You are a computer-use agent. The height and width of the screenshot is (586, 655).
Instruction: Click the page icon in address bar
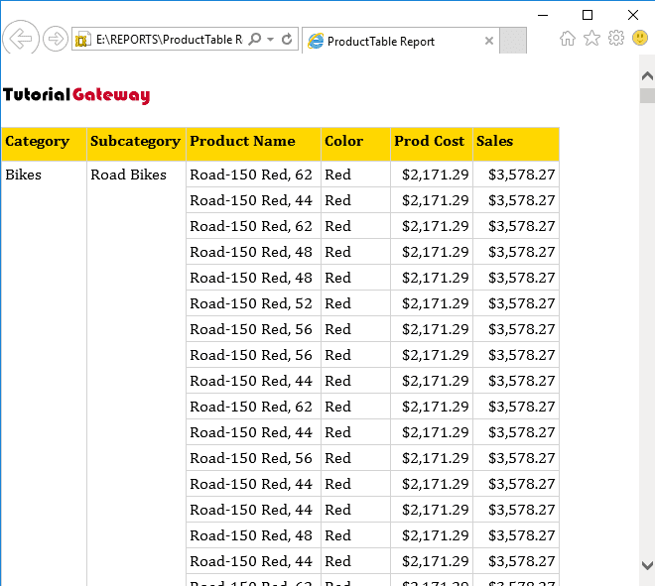point(82,40)
